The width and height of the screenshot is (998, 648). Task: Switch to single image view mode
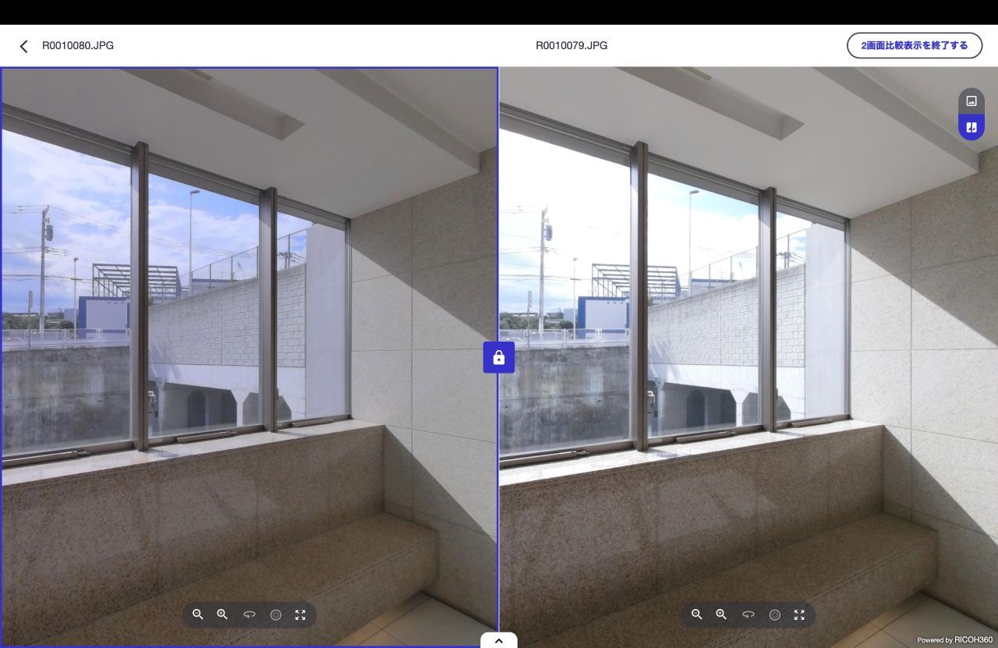(x=971, y=101)
